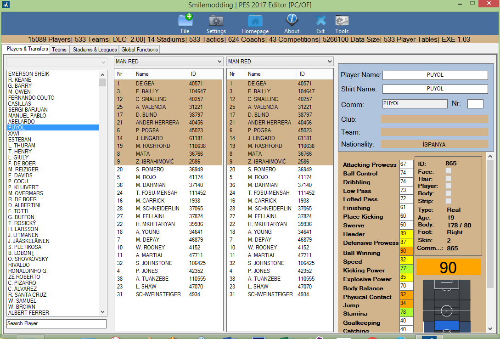Select the highlighted taskbar icon at far right
The height and width of the screenshot is (339, 500).
tap(429, 337)
